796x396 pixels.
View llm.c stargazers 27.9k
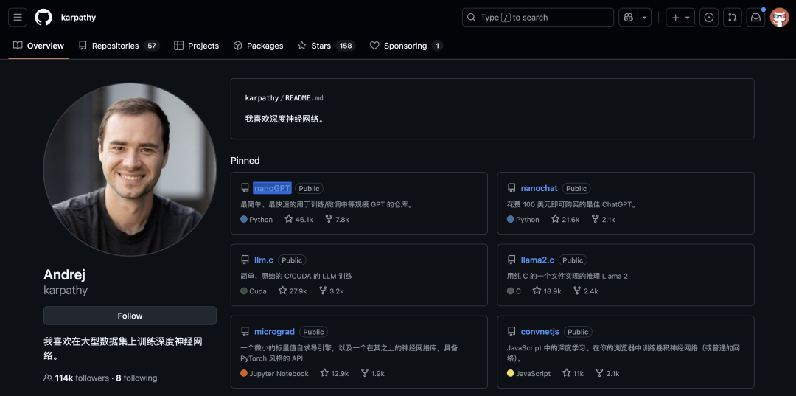293,291
